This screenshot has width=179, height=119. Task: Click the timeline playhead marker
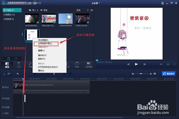pyautogui.click(x=23, y=79)
